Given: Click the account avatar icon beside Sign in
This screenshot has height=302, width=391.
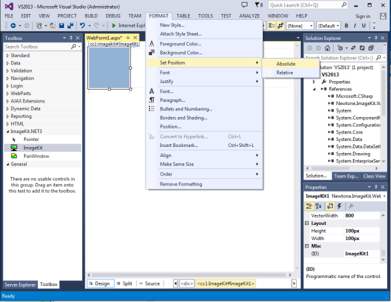Looking at the screenshot, I should pos(383,17).
